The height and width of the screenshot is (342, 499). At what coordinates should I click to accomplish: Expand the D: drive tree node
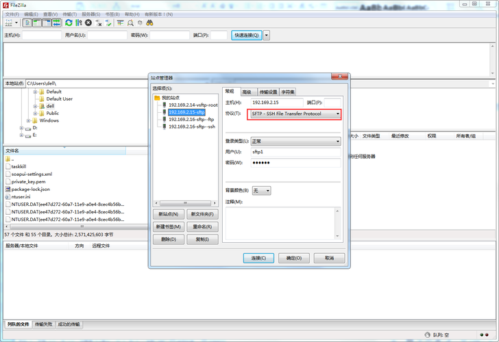[x=21, y=128]
